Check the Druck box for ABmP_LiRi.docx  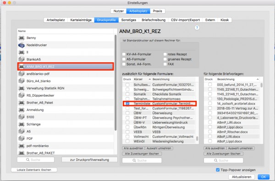(210, 122)
